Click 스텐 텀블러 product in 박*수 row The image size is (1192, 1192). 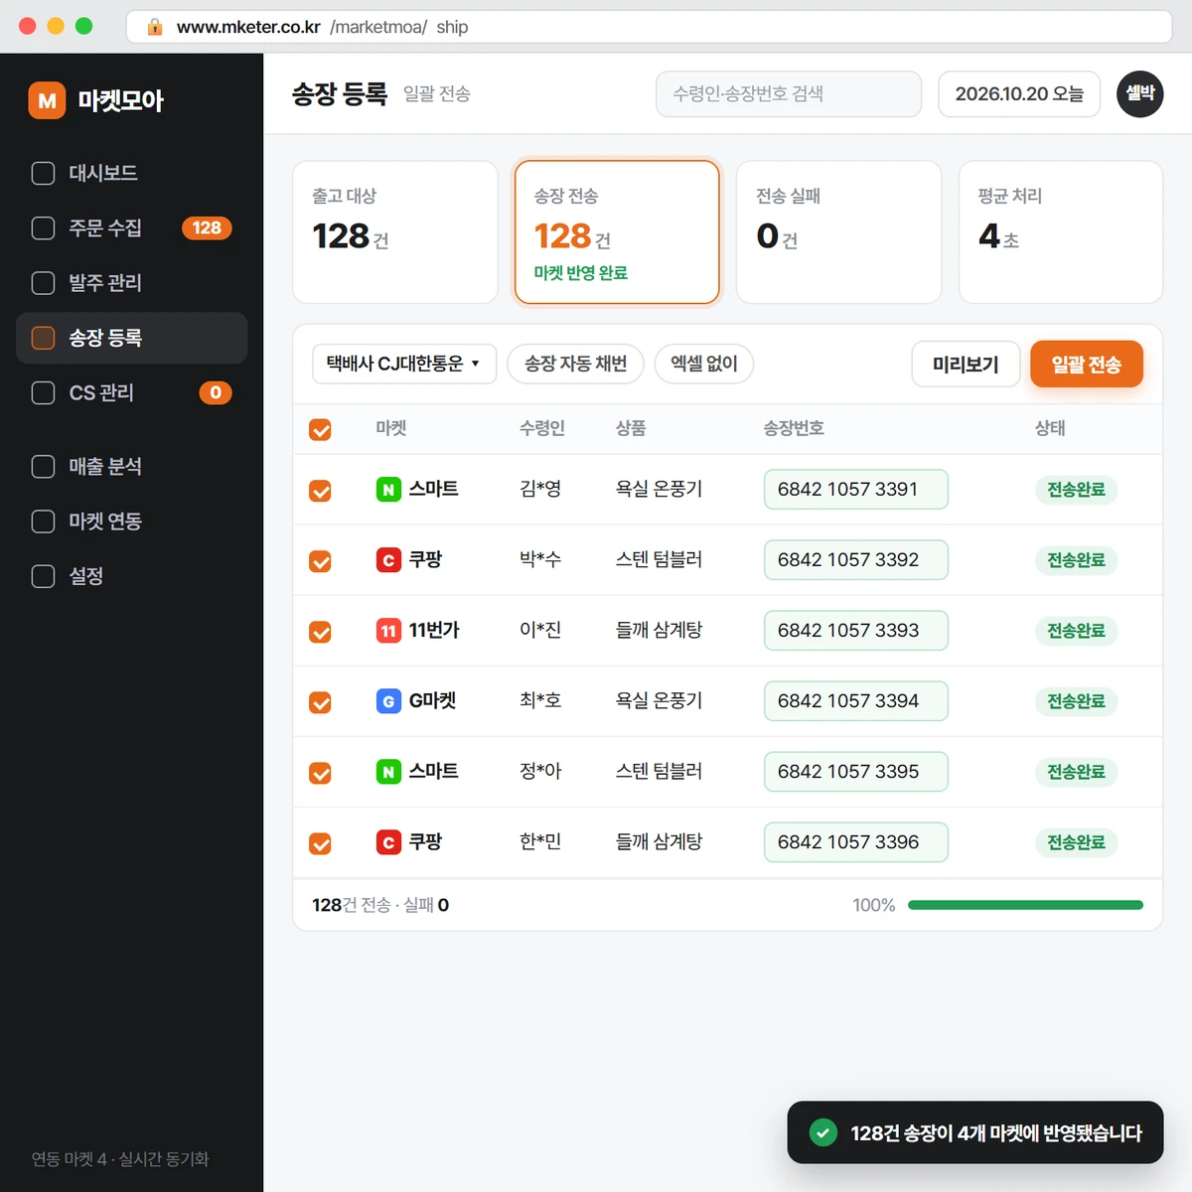point(659,560)
